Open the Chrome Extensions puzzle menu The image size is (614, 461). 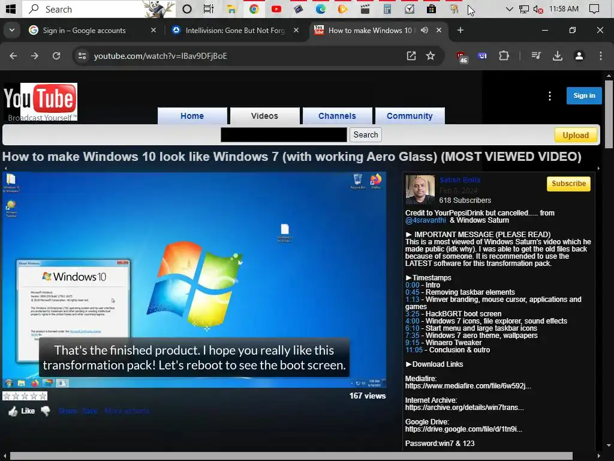[x=504, y=56]
